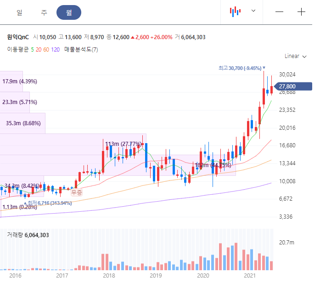The image size is (320, 290).
Task: Click the 30,024 price axis label
Action: 287,75
